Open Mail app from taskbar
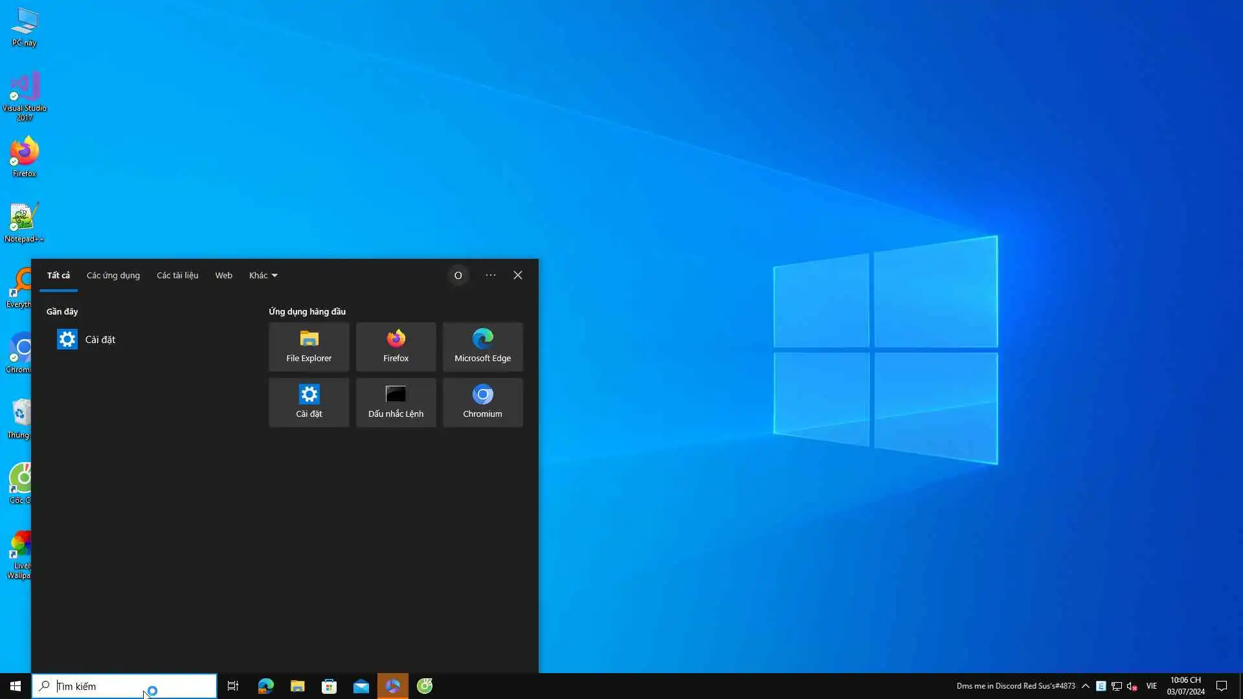Screen dimensions: 1243x699 click(x=361, y=686)
